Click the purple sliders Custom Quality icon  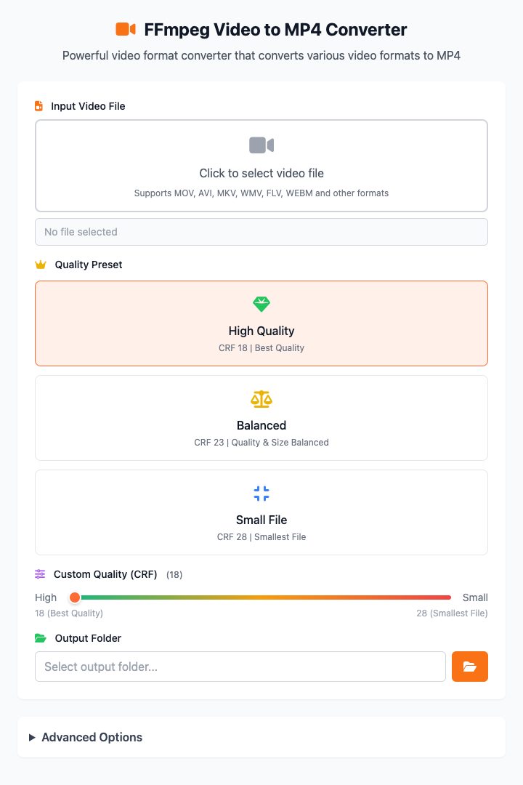(40, 574)
